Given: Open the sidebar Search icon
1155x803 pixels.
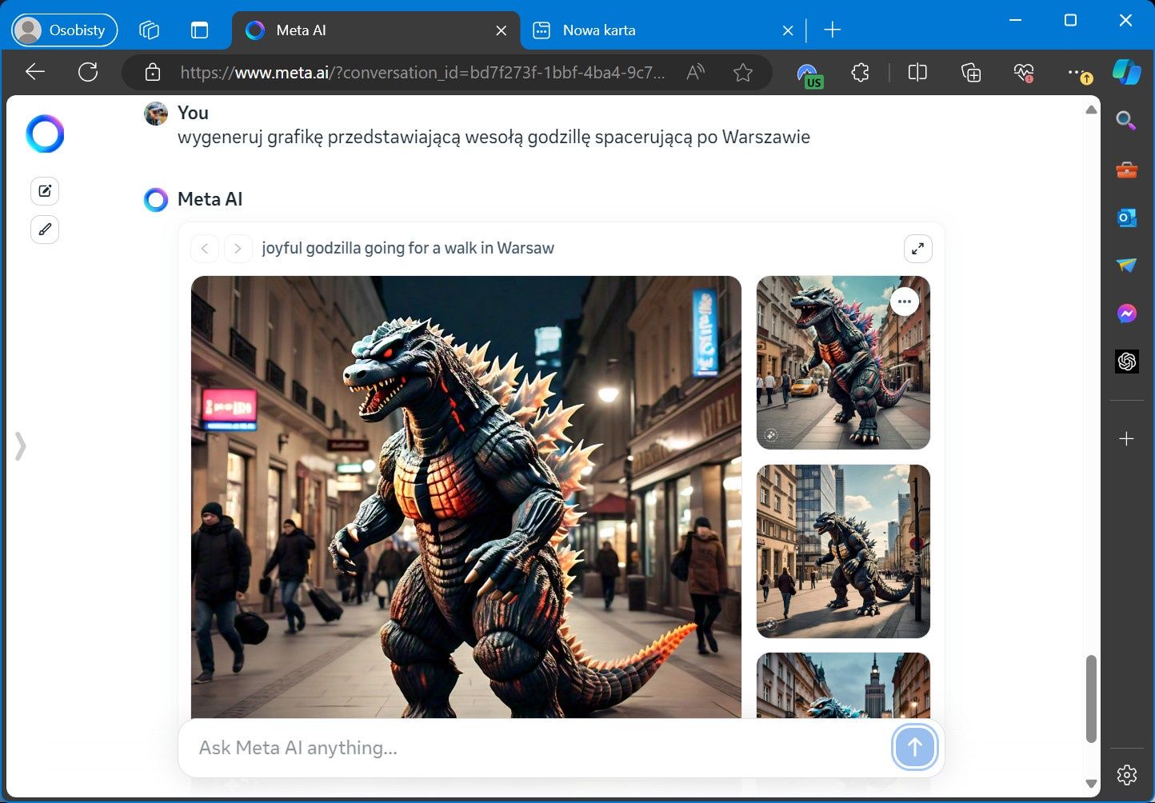Looking at the screenshot, I should pos(1126,121).
